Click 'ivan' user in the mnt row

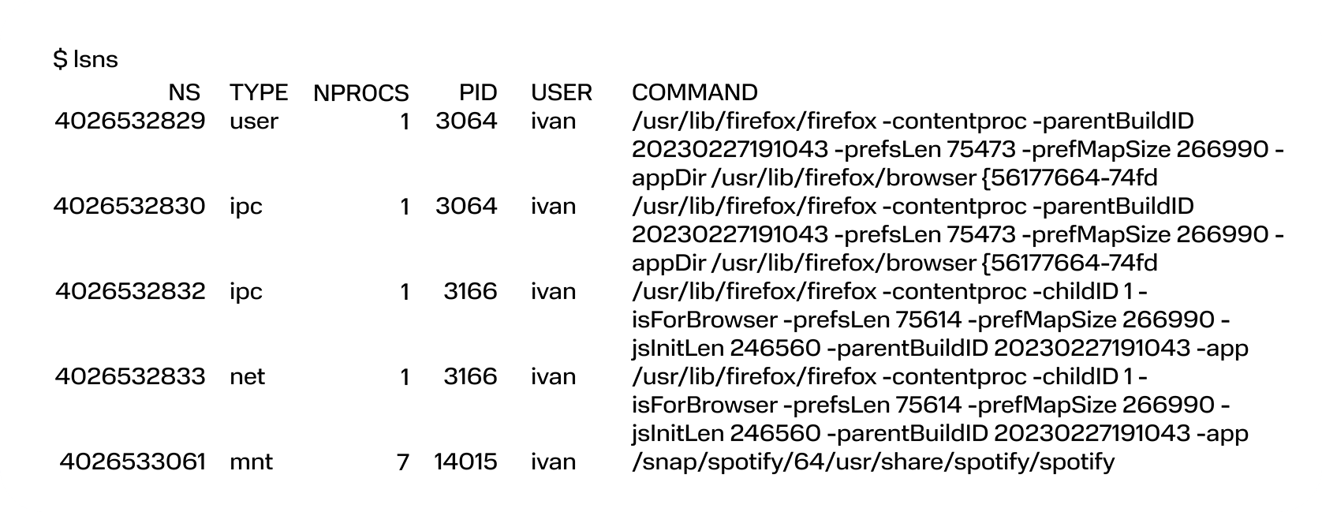tap(553, 462)
